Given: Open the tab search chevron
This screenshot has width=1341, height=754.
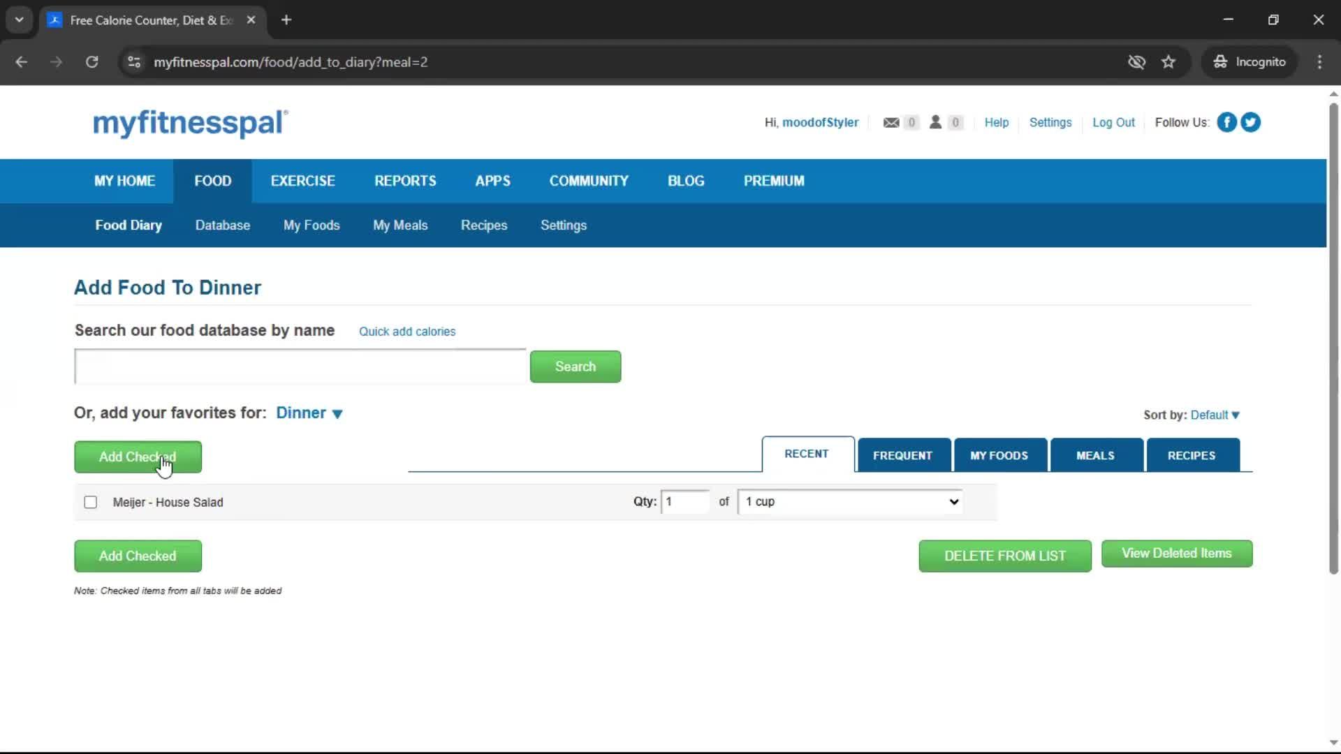Looking at the screenshot, I should [20, 20].
